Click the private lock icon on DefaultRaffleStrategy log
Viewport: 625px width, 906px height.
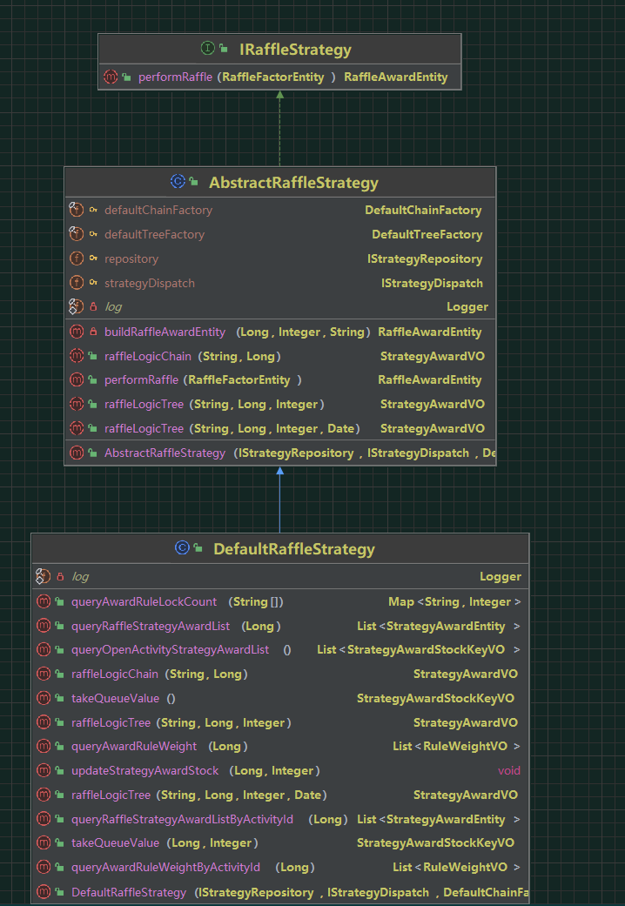click(x=60, y=576)
